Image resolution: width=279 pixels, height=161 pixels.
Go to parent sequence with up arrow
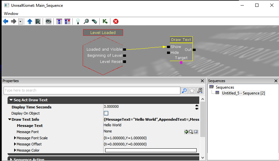(30, 21)
